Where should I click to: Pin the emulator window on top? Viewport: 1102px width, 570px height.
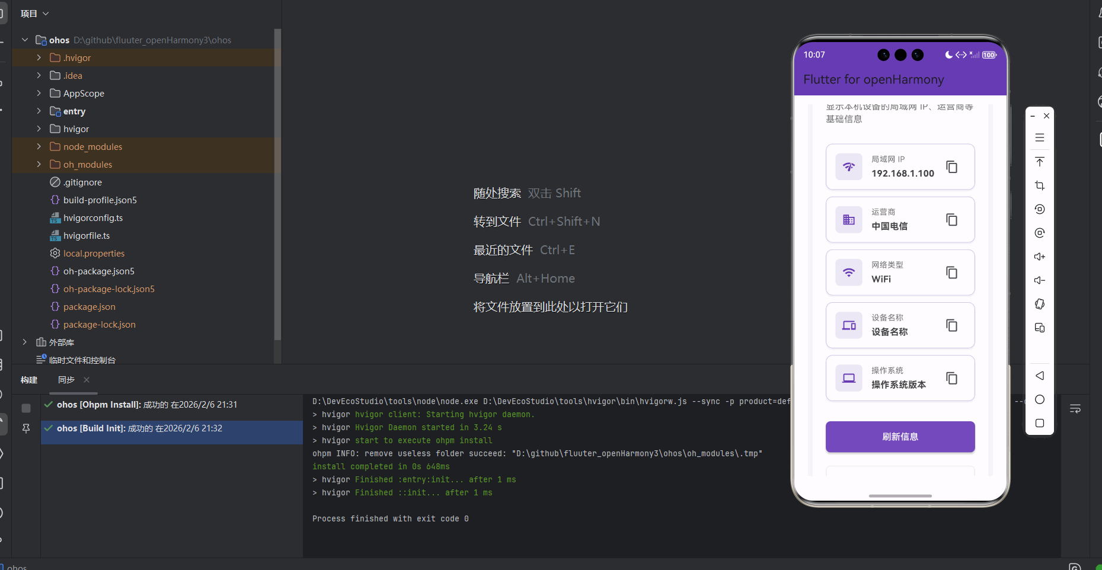click(x=1040, y=162)
